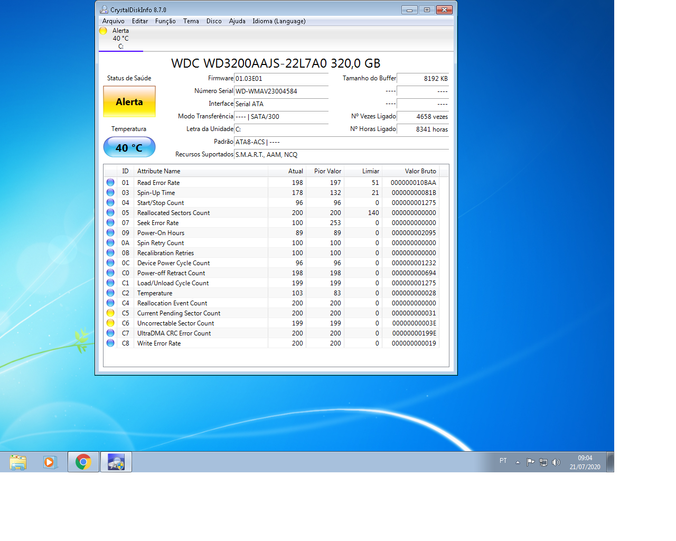Viewport: 676px width, 541px height.
Task: Click the serial number field WD-WMAV23004584
Action: tap(281, 91)
